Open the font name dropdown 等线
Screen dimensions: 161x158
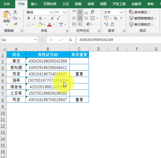[51, 12]
